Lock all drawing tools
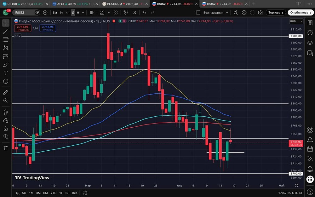 (x=6, y=129)
